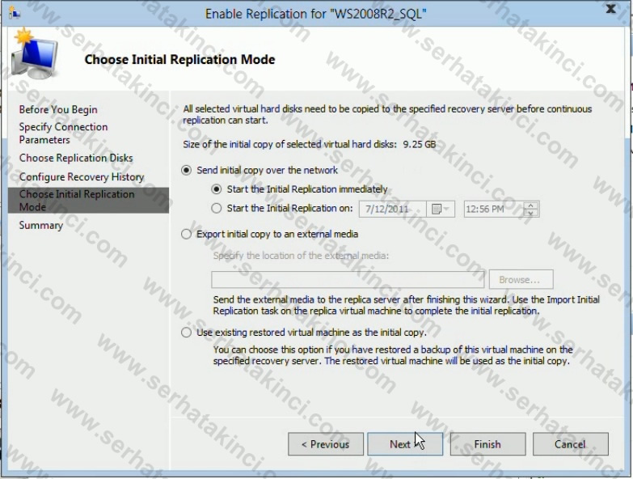Click the external media location field
Viewport: 633px width, 479px height.
[x=348, y=279]
